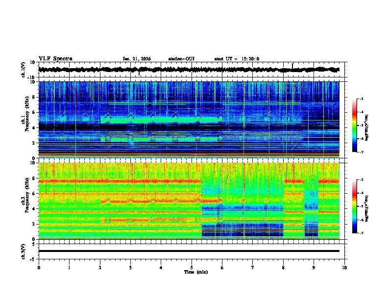Click the ch.1 Frequency spectrogram panel
Image resolution: width=388 pixels, height=300 pixels.
[x=189, y=120]
